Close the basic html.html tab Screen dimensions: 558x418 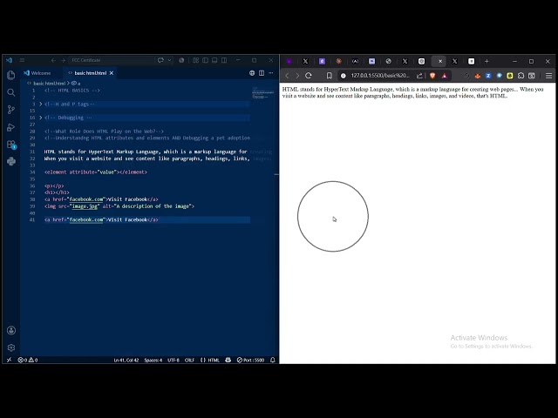(112, 73)
